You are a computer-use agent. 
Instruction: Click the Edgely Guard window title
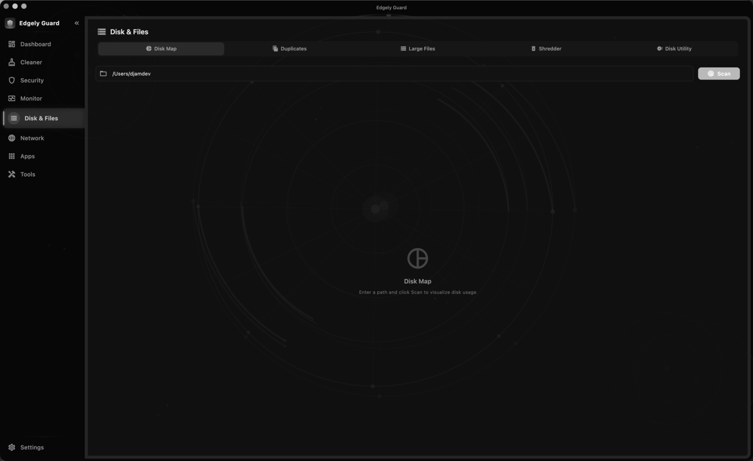[392, 8]
